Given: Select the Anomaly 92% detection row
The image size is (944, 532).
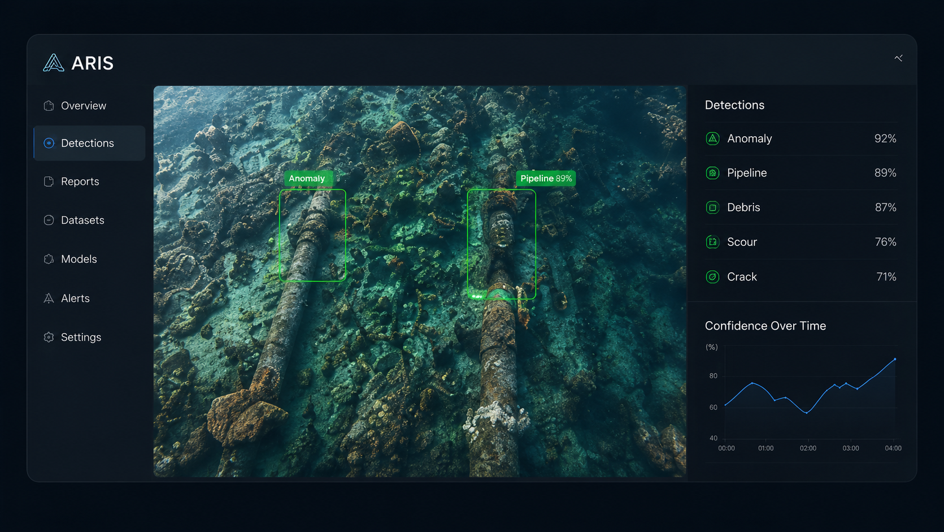Looking at the screenshot, I should pyautogui.click(x=801, y=139).
